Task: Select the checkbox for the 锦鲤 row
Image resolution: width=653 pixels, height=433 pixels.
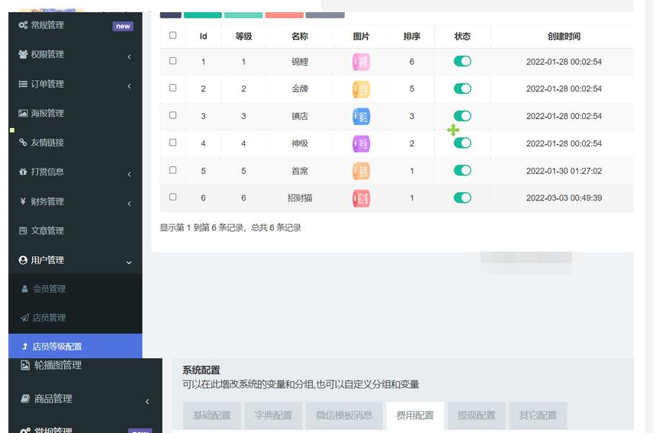Action: coord(173,61)
